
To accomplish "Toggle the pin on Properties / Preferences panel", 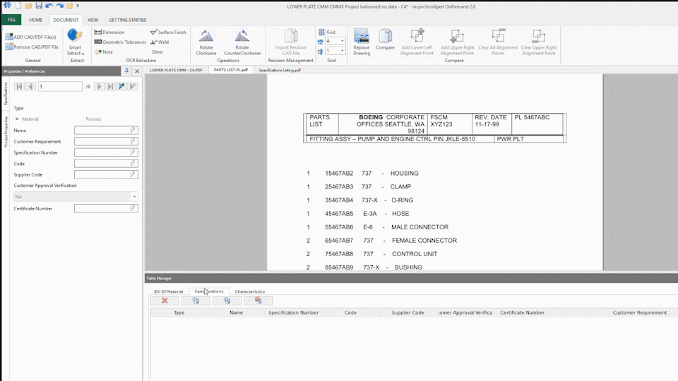I will pos(127,71).
